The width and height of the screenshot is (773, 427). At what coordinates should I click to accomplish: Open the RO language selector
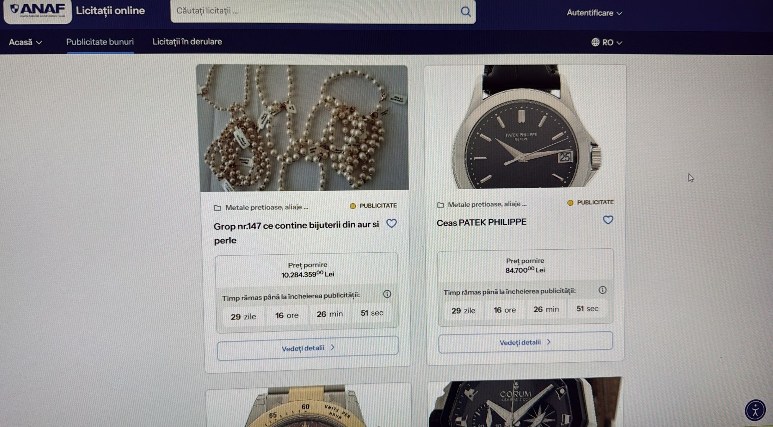pos(607,42)
